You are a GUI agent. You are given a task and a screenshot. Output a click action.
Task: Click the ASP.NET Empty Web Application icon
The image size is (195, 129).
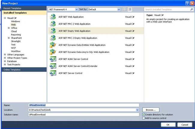click(53, 31)
